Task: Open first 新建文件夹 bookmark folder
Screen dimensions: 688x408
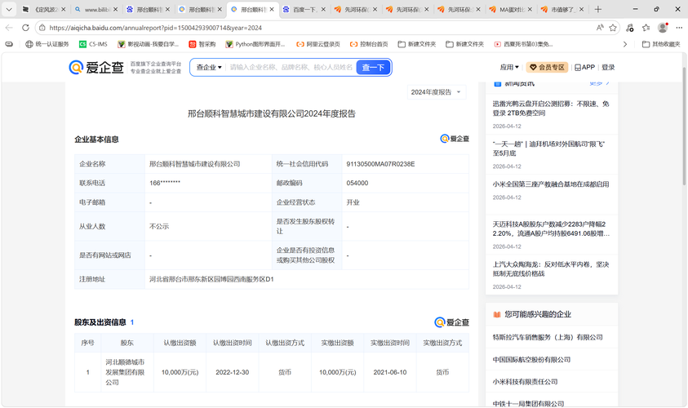Action: [417, 44]
